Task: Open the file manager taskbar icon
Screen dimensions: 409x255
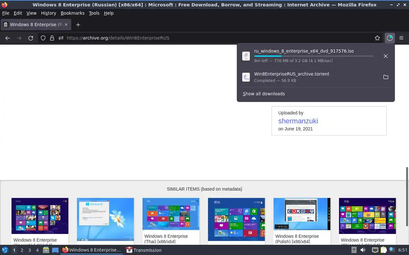Action: (46, 250)
